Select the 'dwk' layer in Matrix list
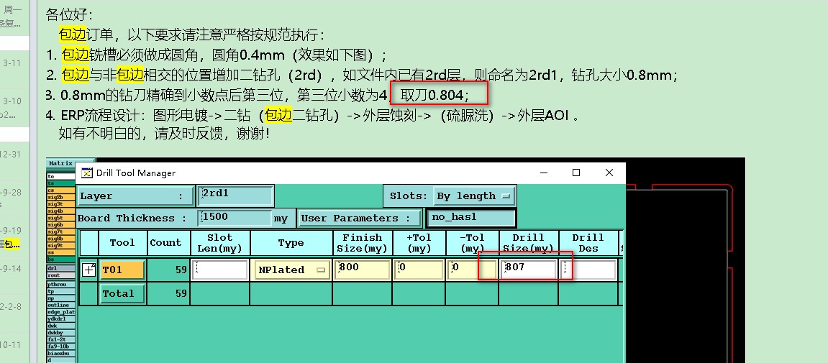 pyautogui.click(x=60, y=326)
